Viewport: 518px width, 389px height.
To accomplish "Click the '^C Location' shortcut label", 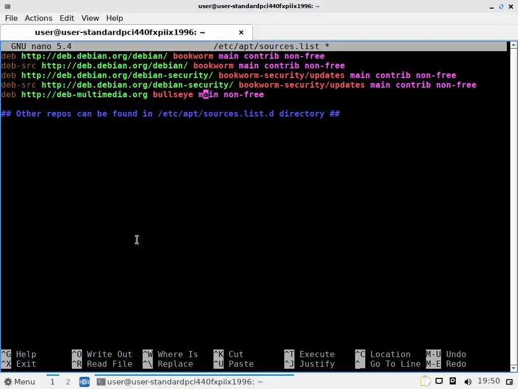I will [x=383, y=354].
